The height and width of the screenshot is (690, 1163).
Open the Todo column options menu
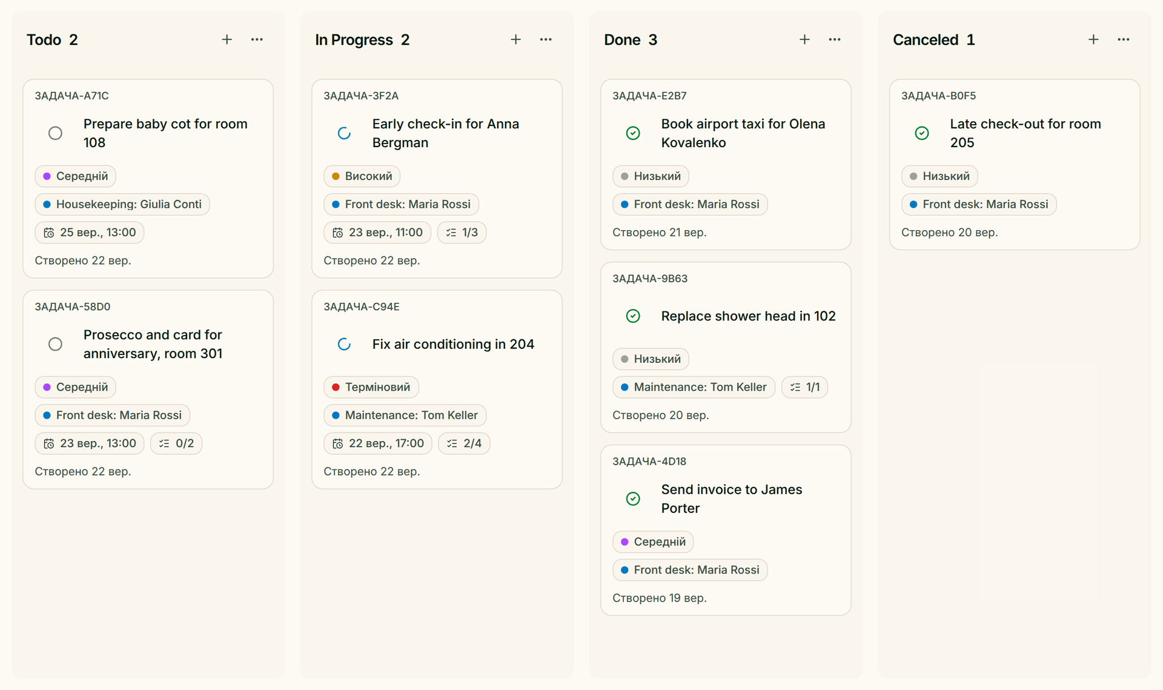click(x=257, y=39)
